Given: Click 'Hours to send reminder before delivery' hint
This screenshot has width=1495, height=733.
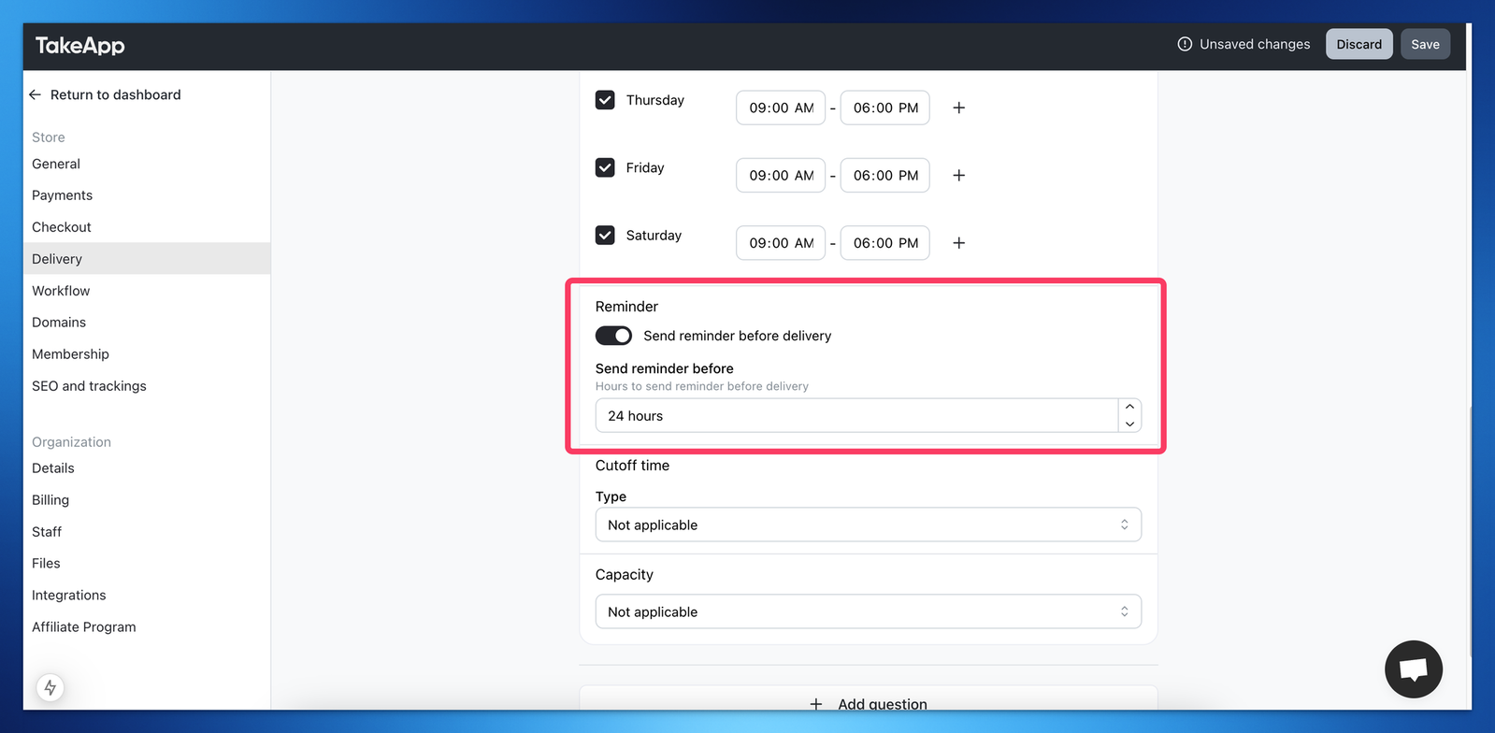Looking at the screenshot, I should tap(701, 386).
